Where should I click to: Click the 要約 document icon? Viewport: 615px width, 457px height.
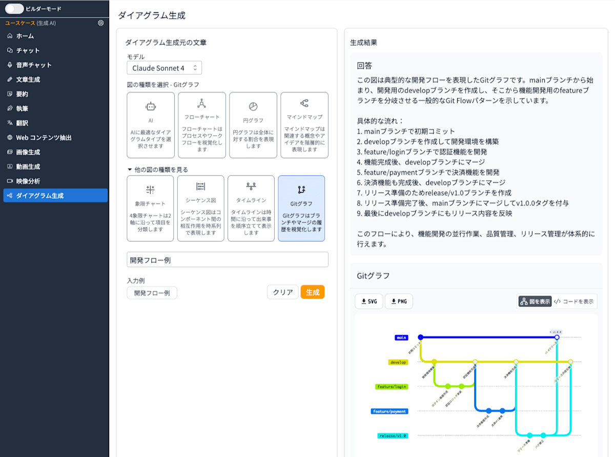pyautogui.click(x=10, y=94)
